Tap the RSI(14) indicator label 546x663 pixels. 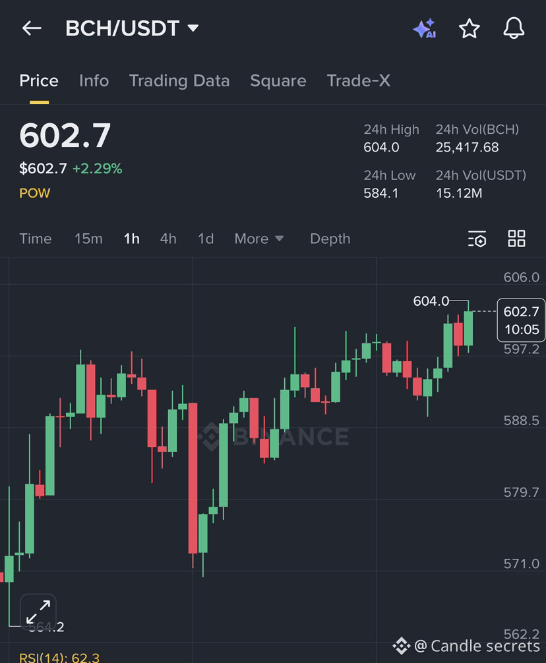(59, 657)
